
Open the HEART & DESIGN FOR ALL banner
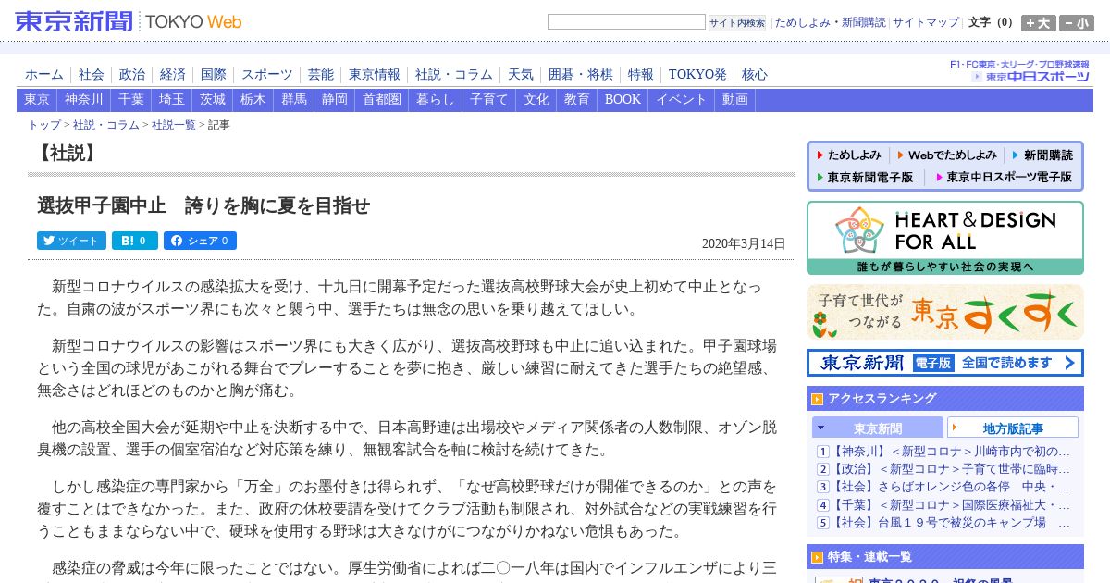945,238
